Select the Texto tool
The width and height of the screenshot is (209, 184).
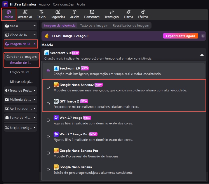point(41,14)
